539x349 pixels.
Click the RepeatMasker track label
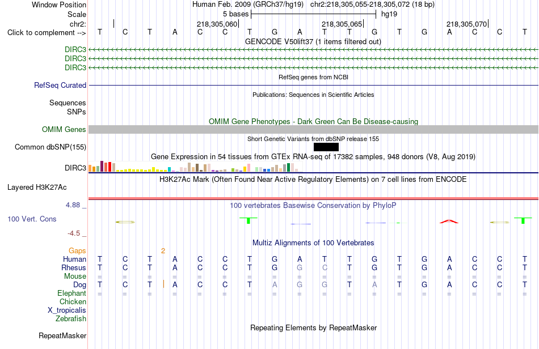(62, 335)
